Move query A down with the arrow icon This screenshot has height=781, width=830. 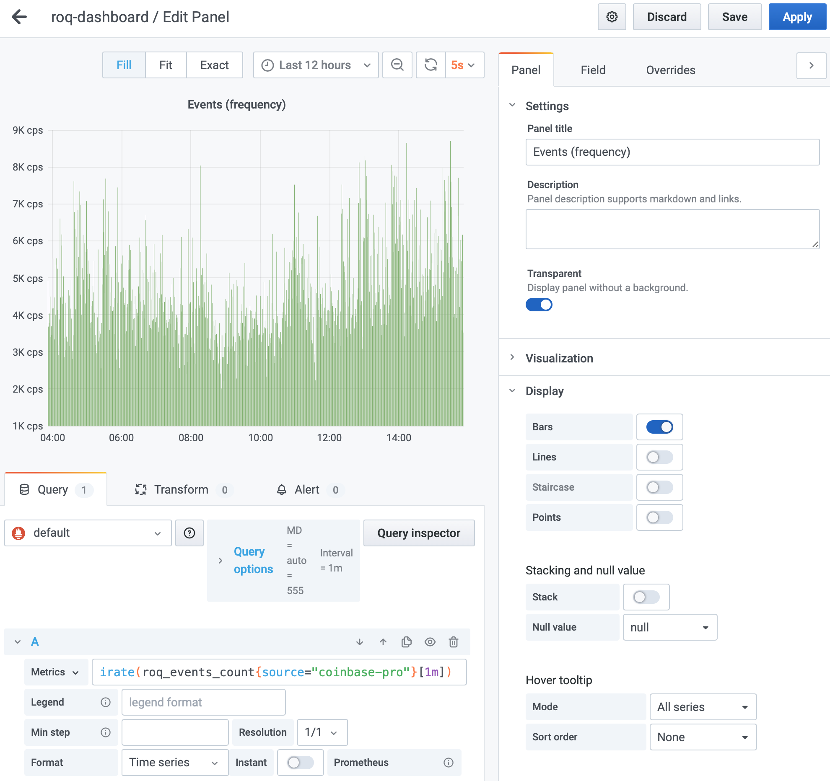click(360, 642)
